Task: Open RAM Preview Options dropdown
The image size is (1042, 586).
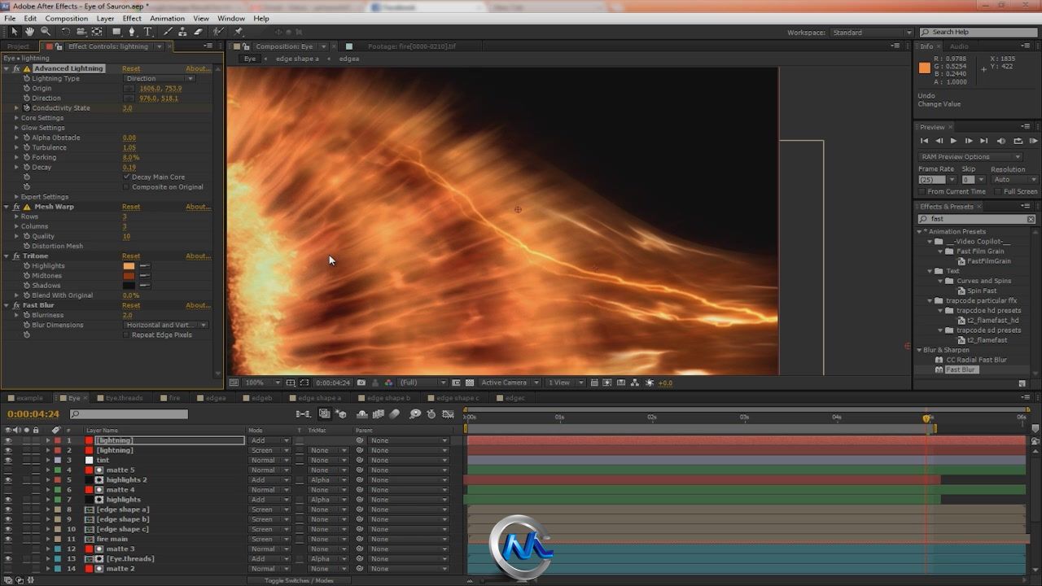Action: tap(970, 156)
